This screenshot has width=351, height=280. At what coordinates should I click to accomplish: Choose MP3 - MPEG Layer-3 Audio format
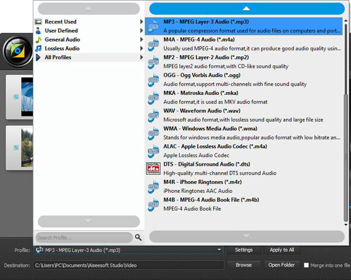(244, 26)
